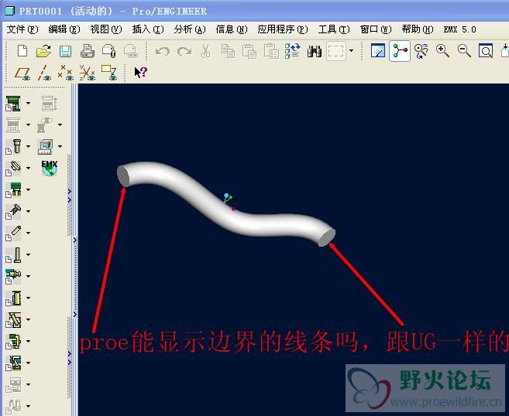The width and height of the screenshot is (509, 416).
Task: Click the send mail with link icon
Action: point(131,51)
